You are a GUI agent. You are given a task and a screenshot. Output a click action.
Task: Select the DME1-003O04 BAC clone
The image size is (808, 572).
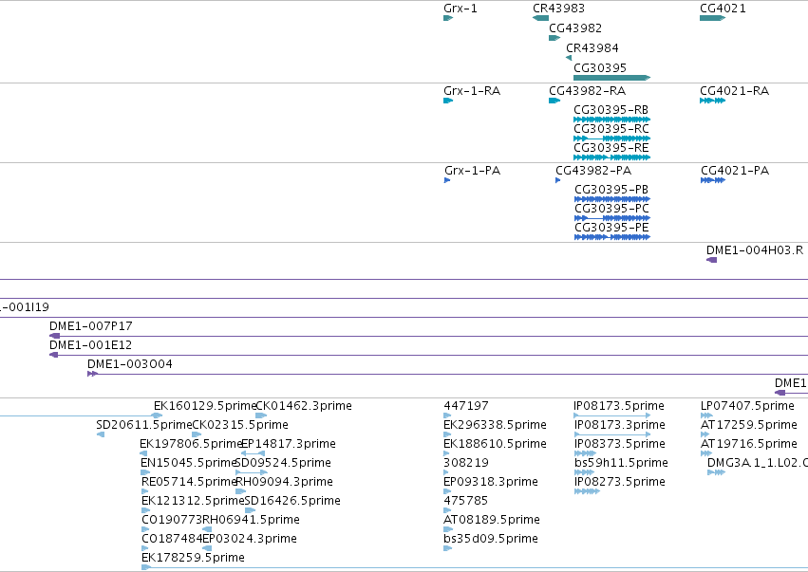(x=448, y=374)
